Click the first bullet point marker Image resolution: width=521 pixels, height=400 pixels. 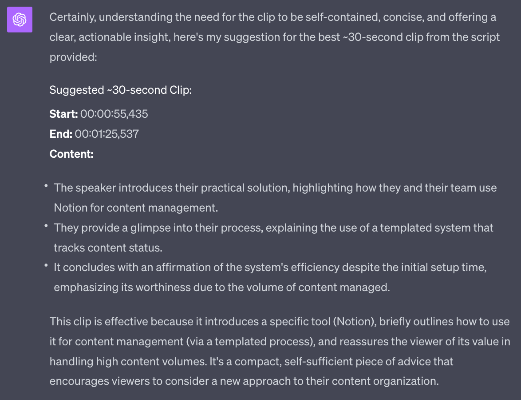pos(46,187)
